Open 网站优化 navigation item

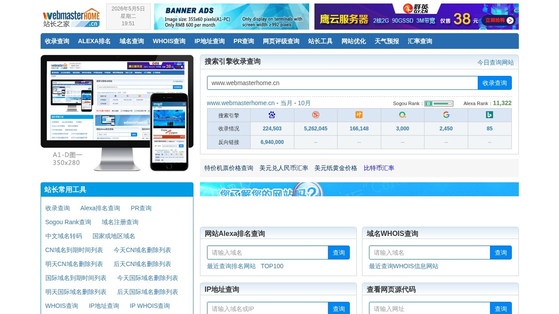354,41
